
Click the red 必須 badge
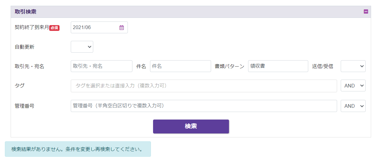[x=54, y=28]
